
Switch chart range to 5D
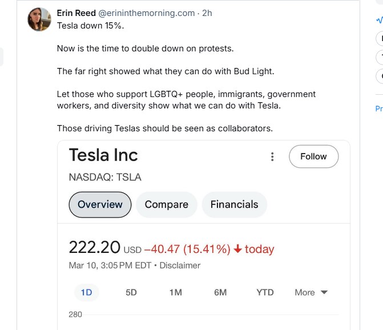point(131,292)
